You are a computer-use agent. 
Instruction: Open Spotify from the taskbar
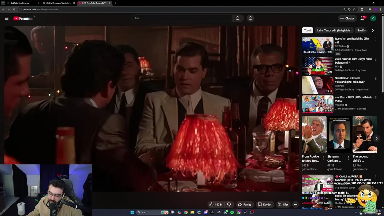[232, 212]
